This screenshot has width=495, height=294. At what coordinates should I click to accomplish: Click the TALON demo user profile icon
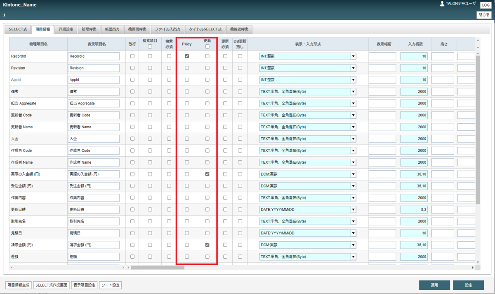point(442,4)
